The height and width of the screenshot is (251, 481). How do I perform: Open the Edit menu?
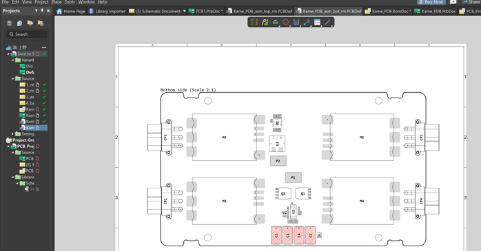pyautogui.click(x=15, y=2)
